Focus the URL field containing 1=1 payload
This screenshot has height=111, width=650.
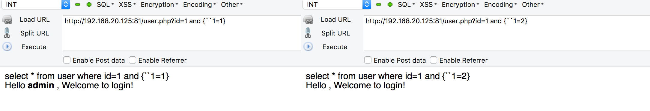click(x=182, y=33)
